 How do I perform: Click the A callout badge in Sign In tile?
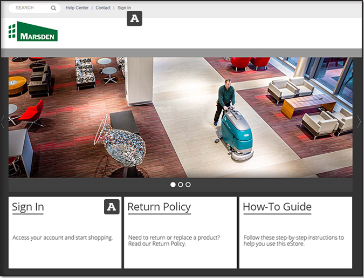tap(112, 206)
